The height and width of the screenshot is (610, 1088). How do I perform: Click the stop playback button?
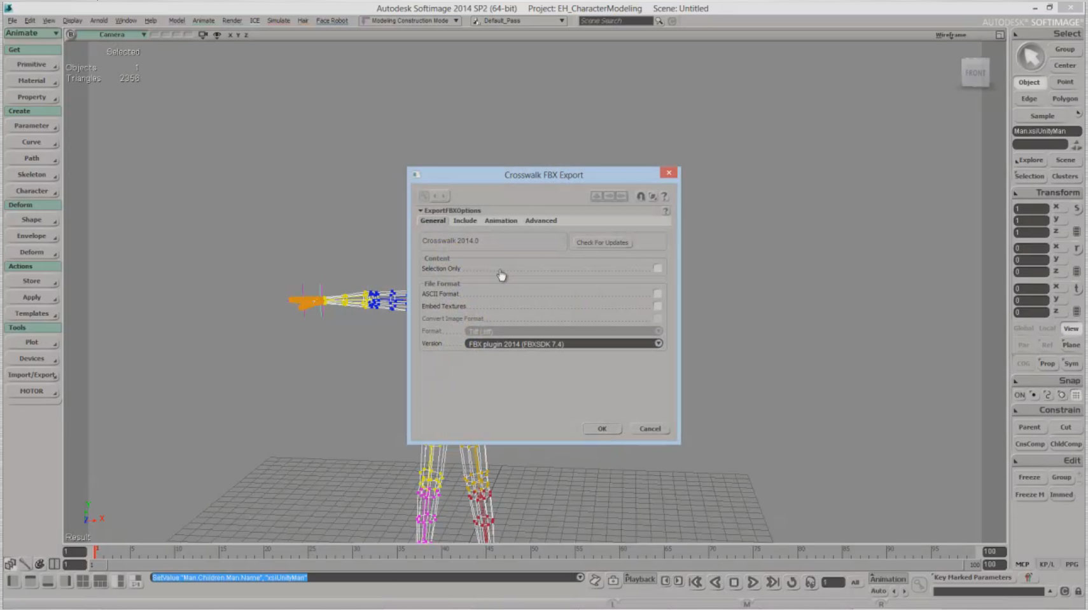point(734,582)
